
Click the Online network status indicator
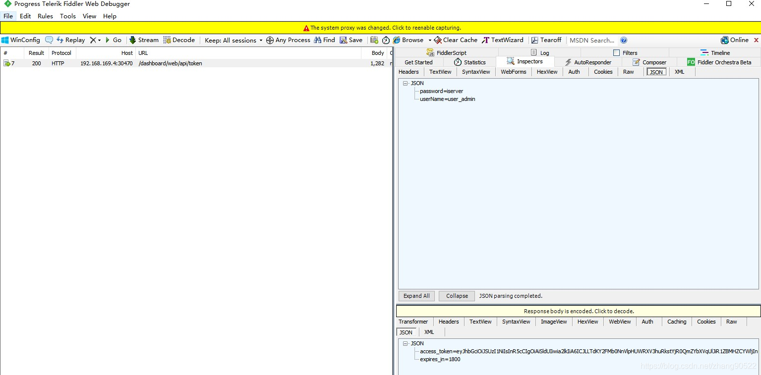[x=735, y=40]
